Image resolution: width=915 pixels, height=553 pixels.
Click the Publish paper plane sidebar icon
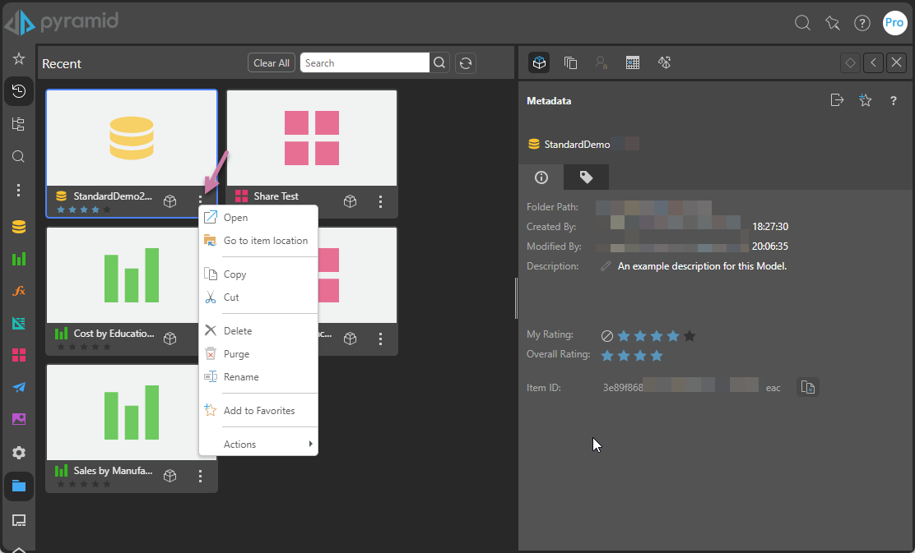pos(19,387)
